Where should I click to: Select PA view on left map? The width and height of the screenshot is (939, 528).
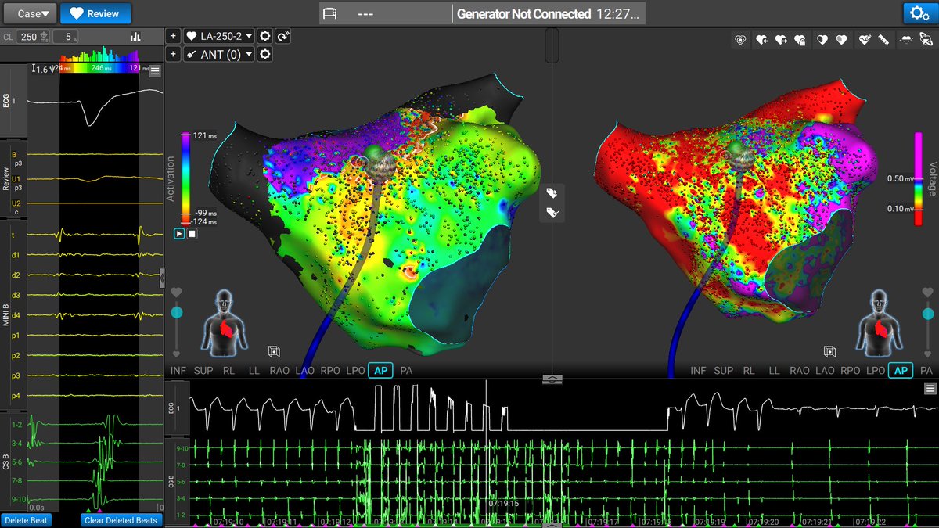click(x=406, y=370)
